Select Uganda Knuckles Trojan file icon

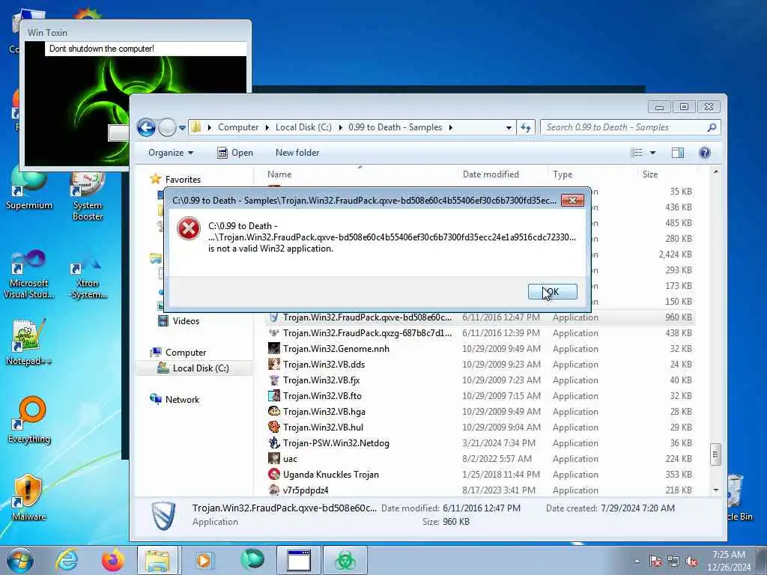(274, 474)
